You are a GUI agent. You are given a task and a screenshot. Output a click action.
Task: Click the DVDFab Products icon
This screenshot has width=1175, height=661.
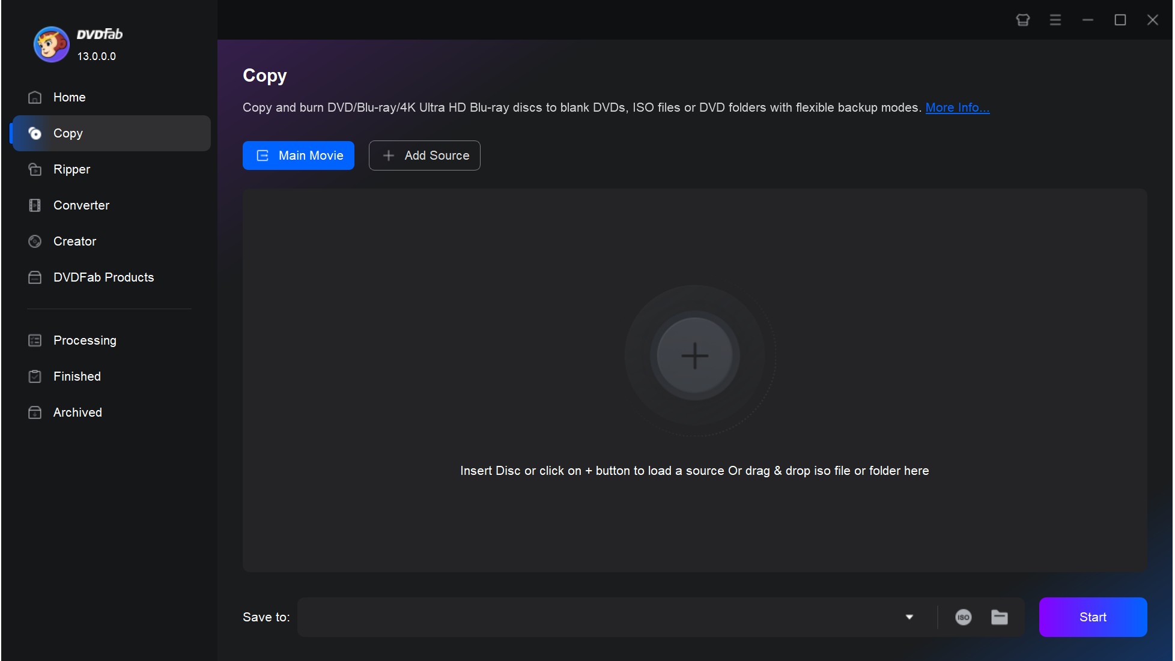coord(35,277)
